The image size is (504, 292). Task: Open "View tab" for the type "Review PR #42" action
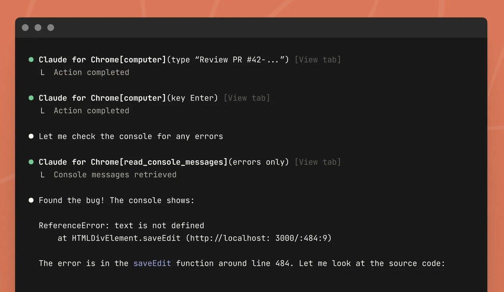[x=317, y=60]
